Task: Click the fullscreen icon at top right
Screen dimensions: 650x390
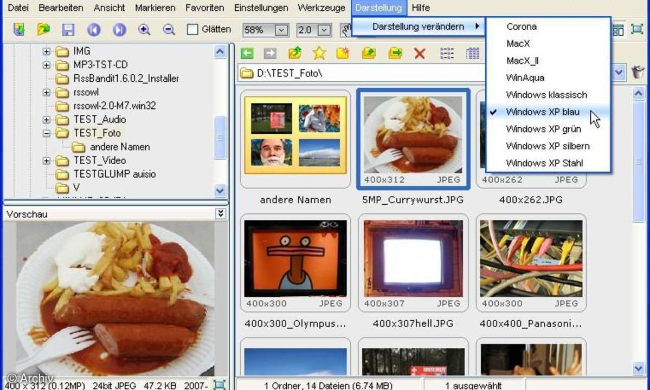Action: [637, 29]
